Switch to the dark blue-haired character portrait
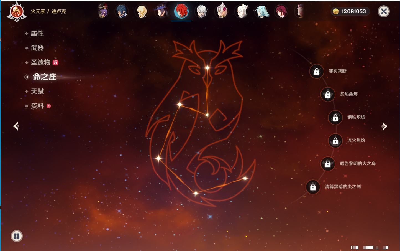The width and height of the screenshot is (400, 251). coord(122,11)
